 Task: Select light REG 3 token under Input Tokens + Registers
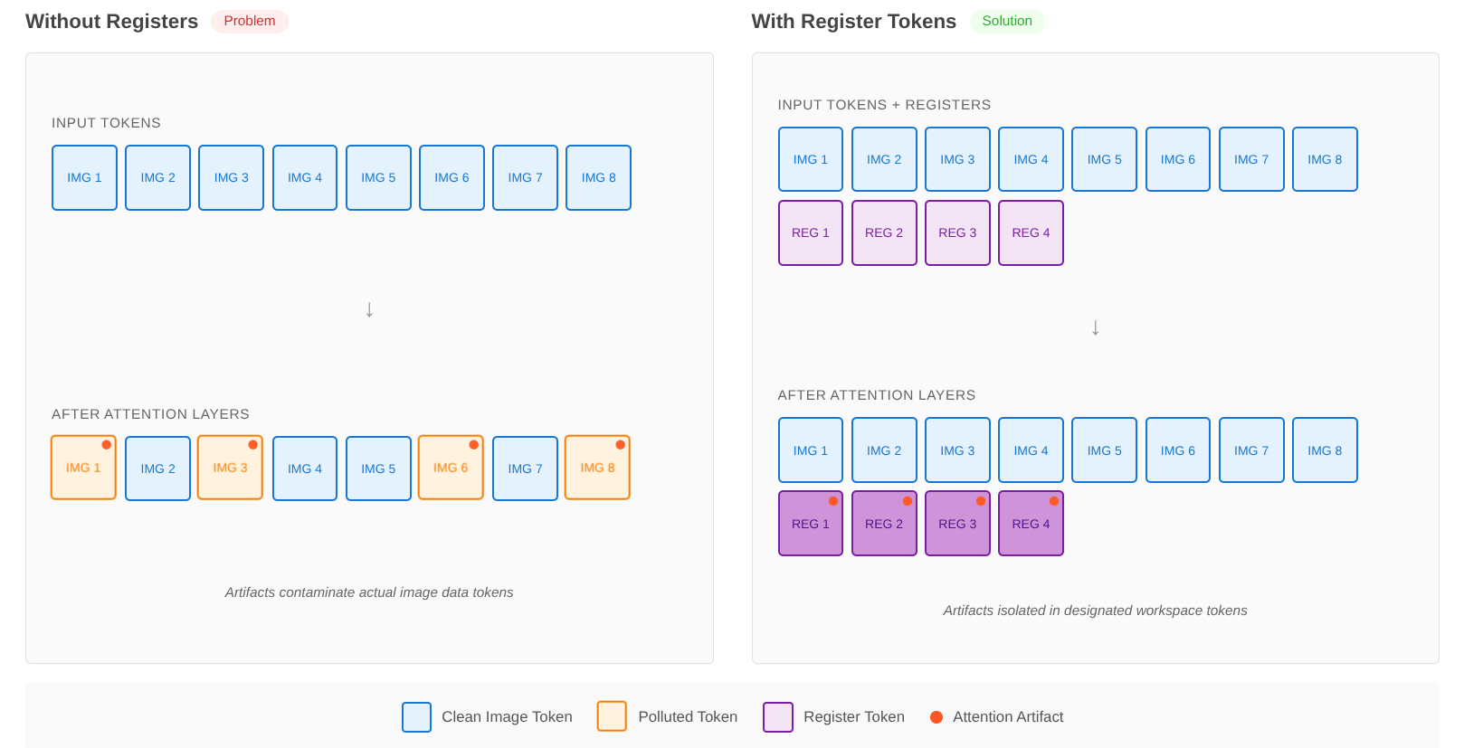tap(957, 233)
